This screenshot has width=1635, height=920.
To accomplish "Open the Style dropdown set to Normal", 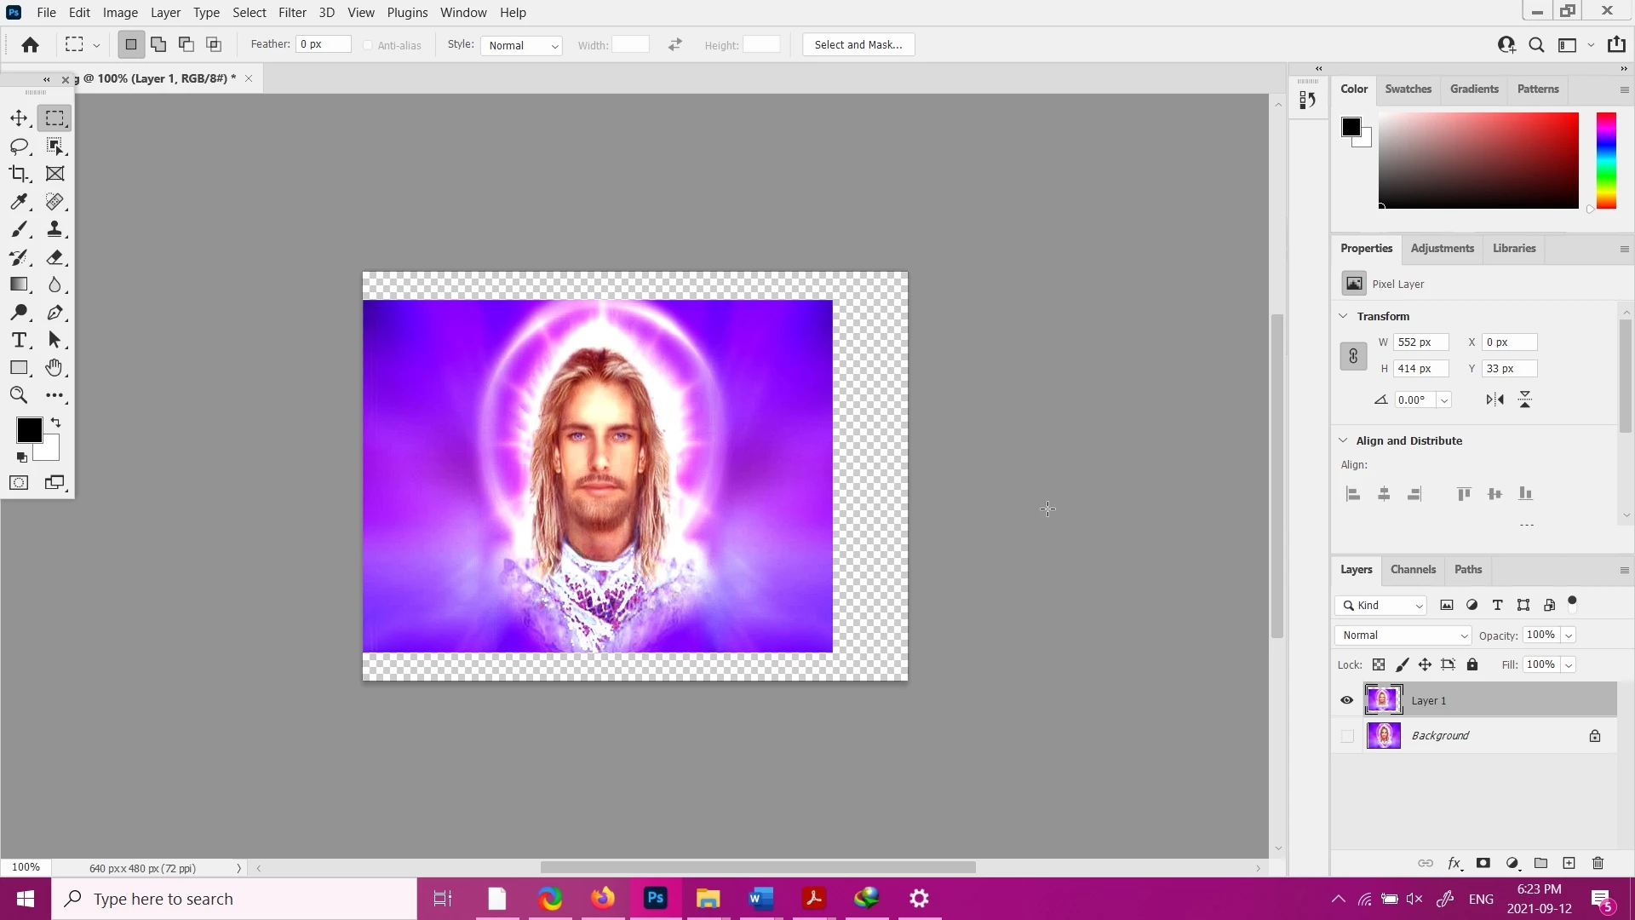I will (521, 45).
